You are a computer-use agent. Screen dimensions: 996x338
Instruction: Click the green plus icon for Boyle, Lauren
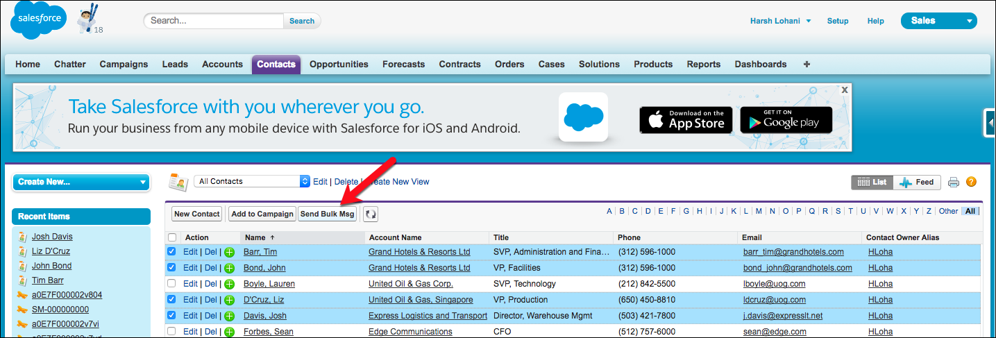(x=229, y=284)
